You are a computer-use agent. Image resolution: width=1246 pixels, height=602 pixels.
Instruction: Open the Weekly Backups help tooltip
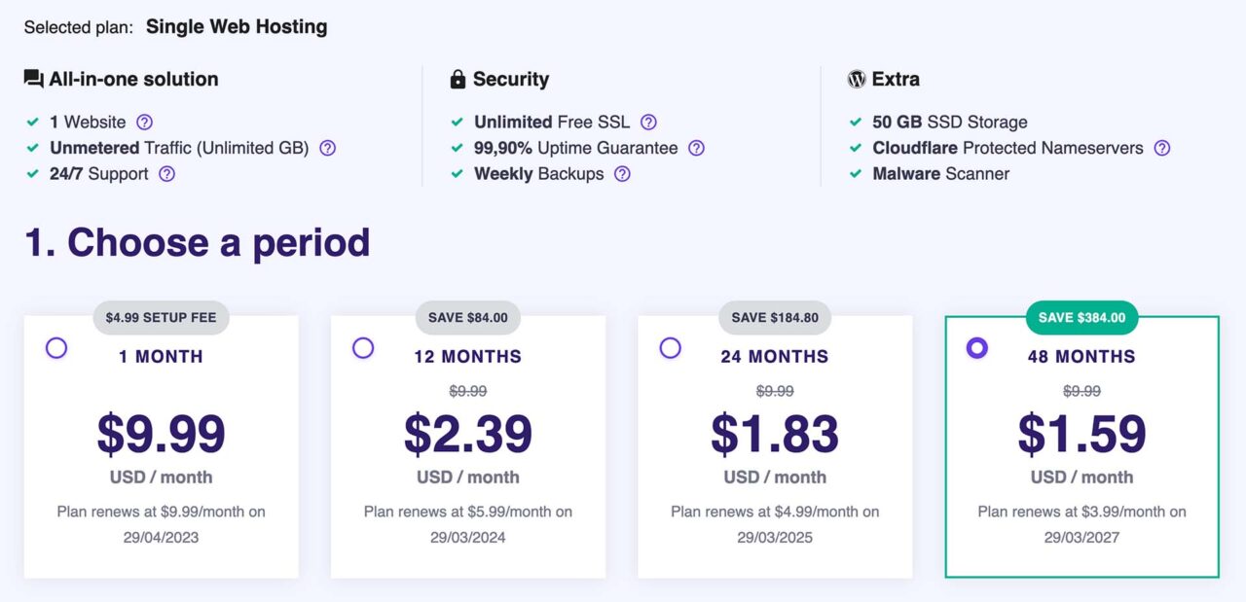(621, 175)
